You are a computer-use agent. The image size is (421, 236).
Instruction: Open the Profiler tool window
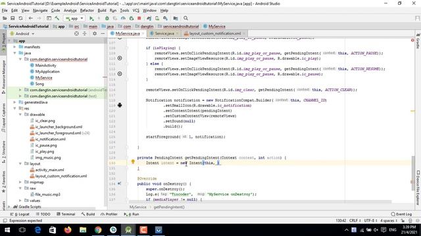[109, 214]
